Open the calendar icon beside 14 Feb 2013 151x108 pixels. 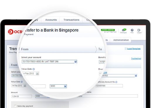click(25, 86)
